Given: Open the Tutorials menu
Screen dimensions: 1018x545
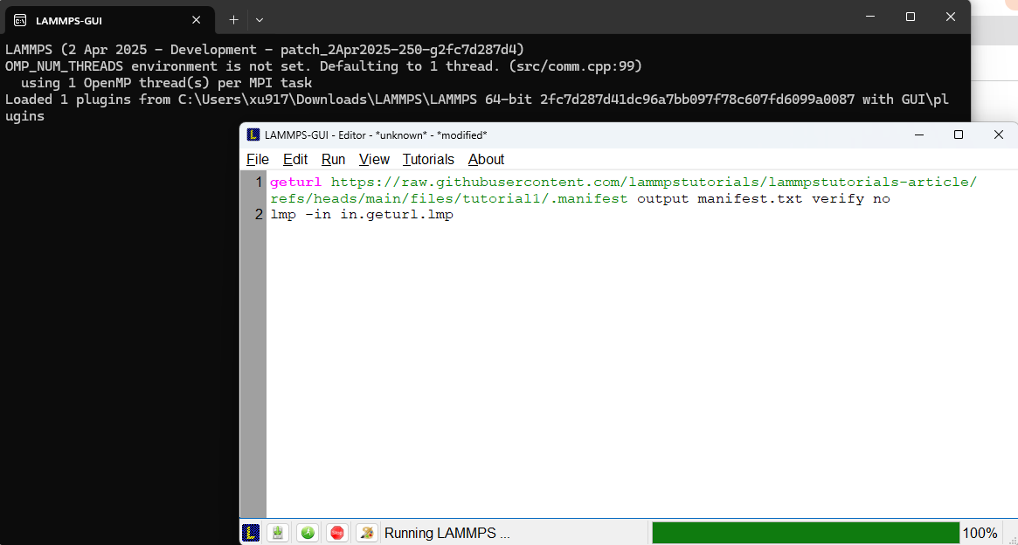Looking at the screenshot, I should [x=428, y=160].
